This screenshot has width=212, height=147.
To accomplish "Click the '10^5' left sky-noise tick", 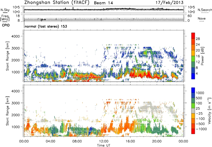I will tap(16, 7).
